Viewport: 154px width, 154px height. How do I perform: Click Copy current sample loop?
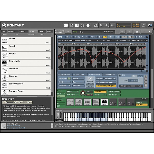pyautogui.click(x=106, y=82)
